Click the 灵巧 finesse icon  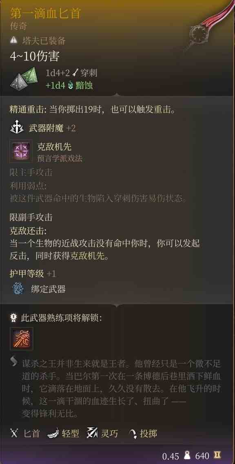coord(92,433)
